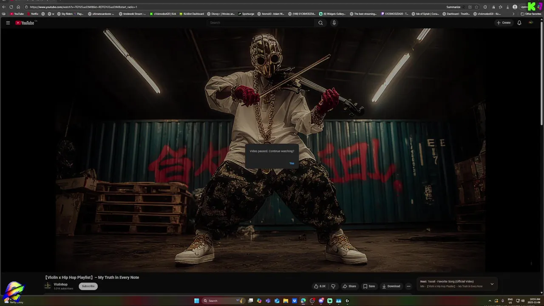The height and width of the screenshot is (306, 544).
Task: Open Task View in the taskbar
Action: (250, 301)
